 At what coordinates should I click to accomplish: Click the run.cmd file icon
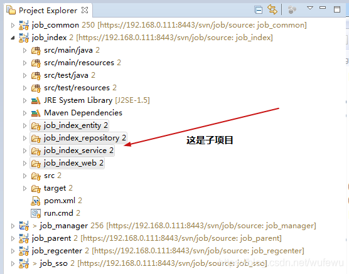(x=36, y=214)
